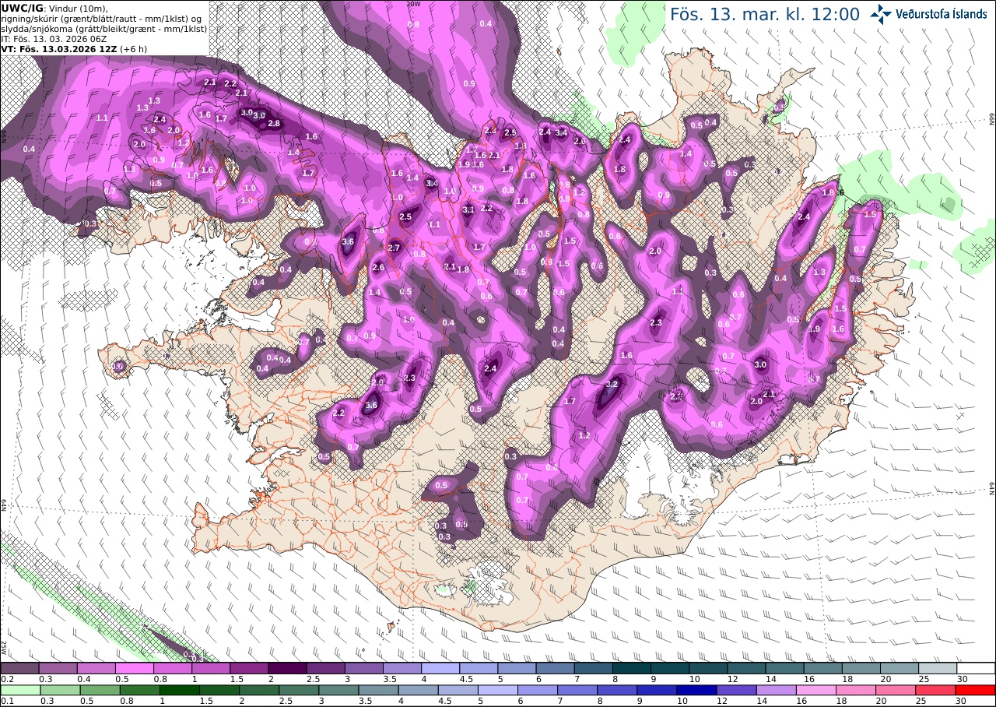This screenshot has height=707, width=996.
Task: Click the "2.7" snowfall value on the map
Action: (394, 248)
